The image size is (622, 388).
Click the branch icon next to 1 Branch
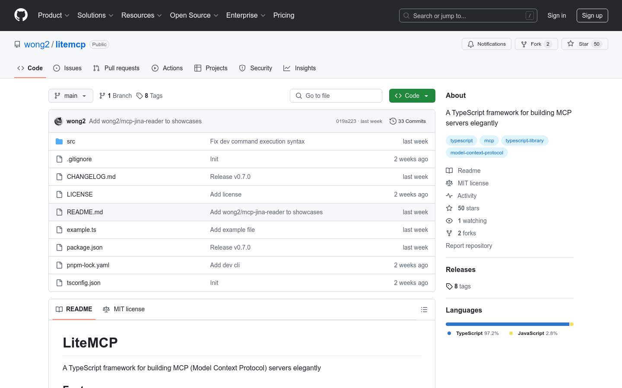click(102, 96)
